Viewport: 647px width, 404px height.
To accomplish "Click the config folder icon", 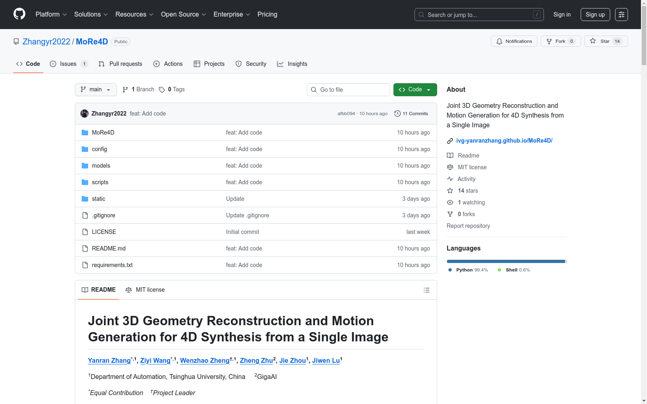I will (x=85, y=149).
